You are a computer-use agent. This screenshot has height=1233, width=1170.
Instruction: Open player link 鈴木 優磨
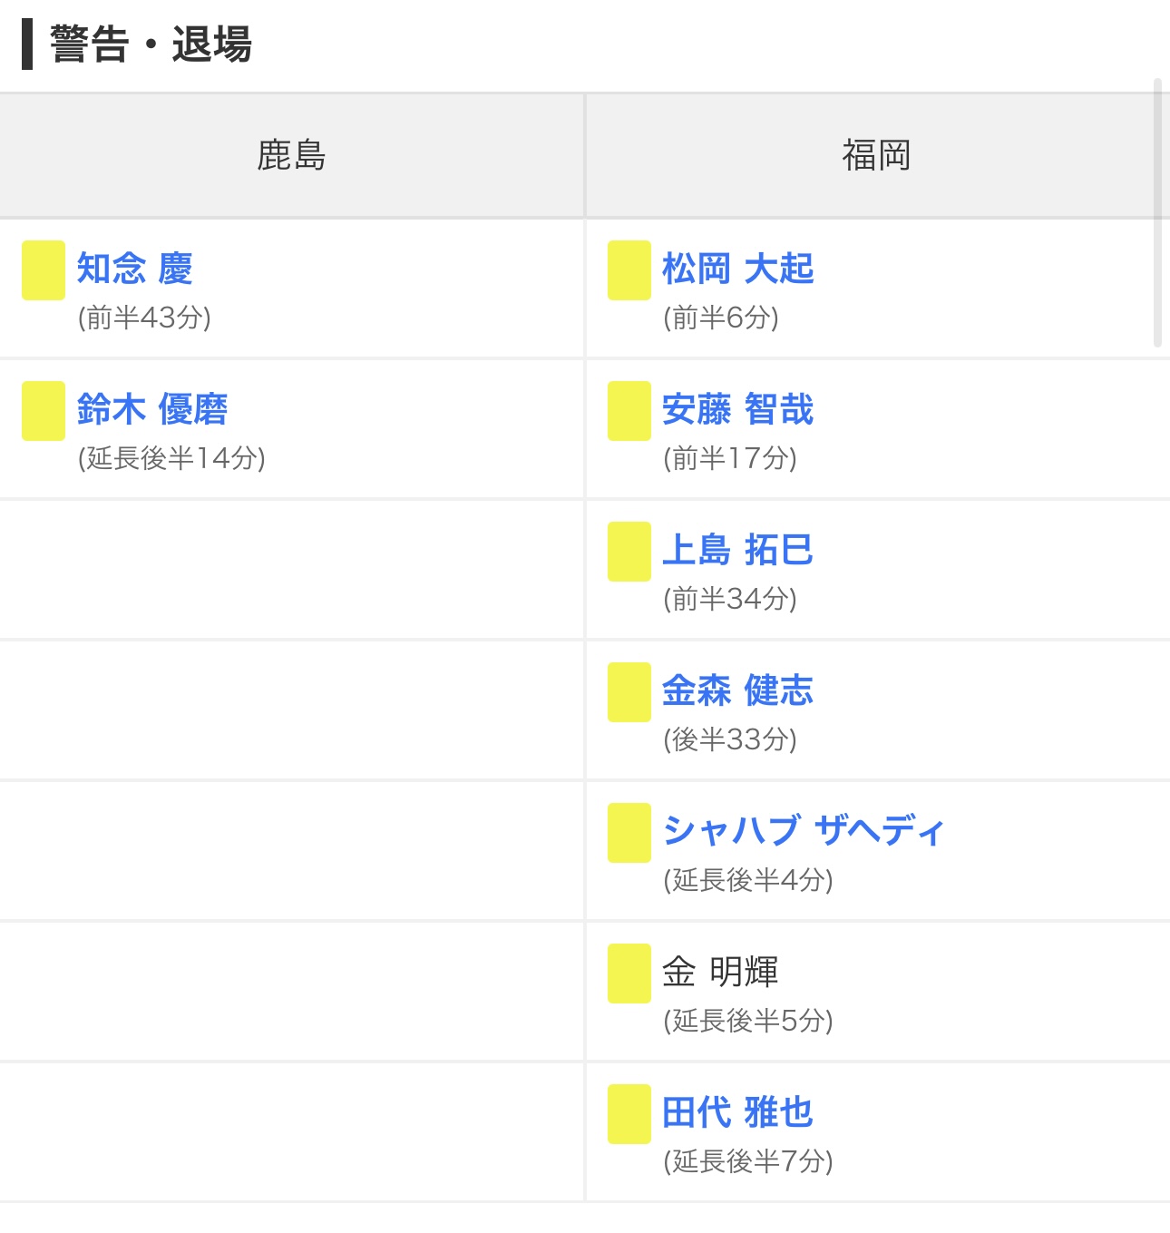click(x=152, y=409)
